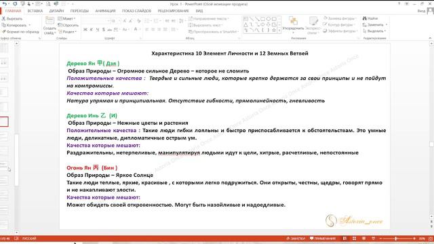Select the triangle shape in shapes gallery
The image size is (434, 244).
click(245, 24)
